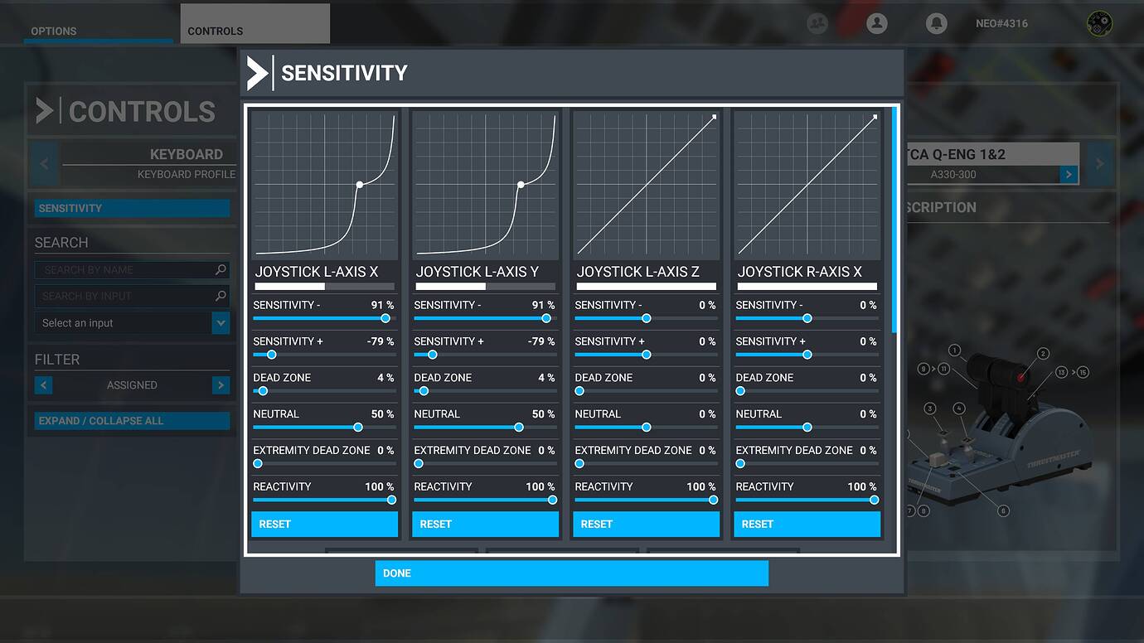Click the Search by name field
This screenshot has width=1144, height=643.
tap(124, 270)
